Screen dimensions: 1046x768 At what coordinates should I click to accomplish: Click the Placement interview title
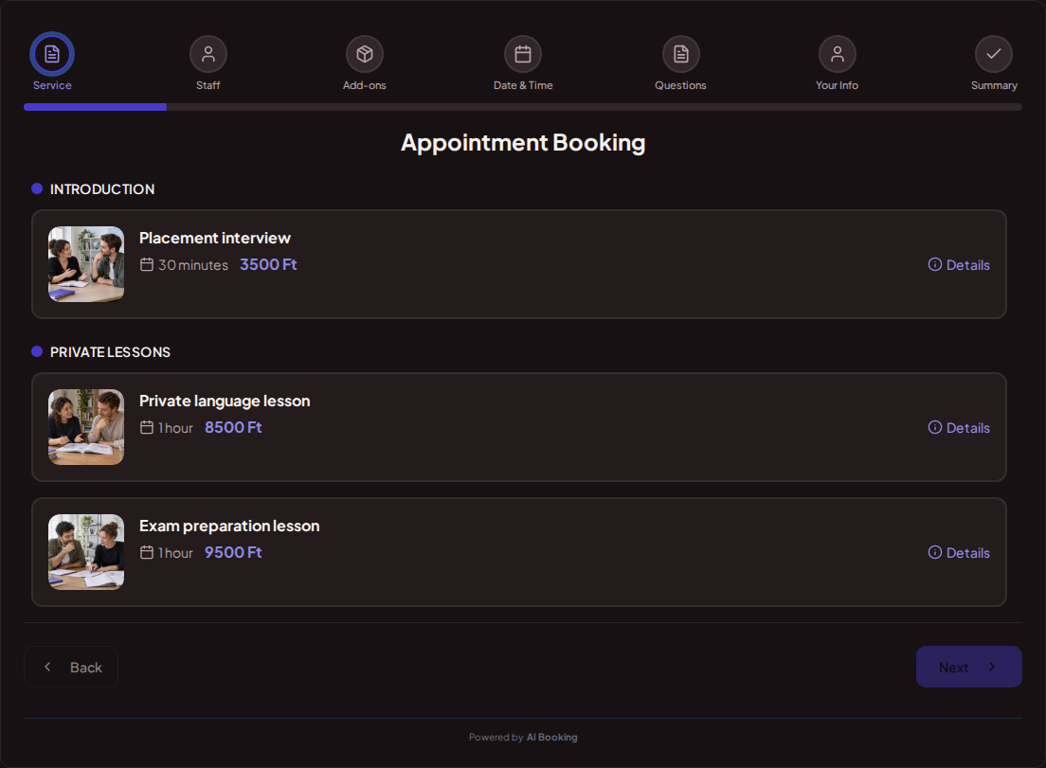[x=215, y=238]
